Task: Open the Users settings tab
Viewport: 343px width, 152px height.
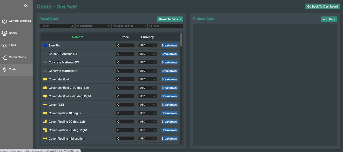Action: point(13,33)
